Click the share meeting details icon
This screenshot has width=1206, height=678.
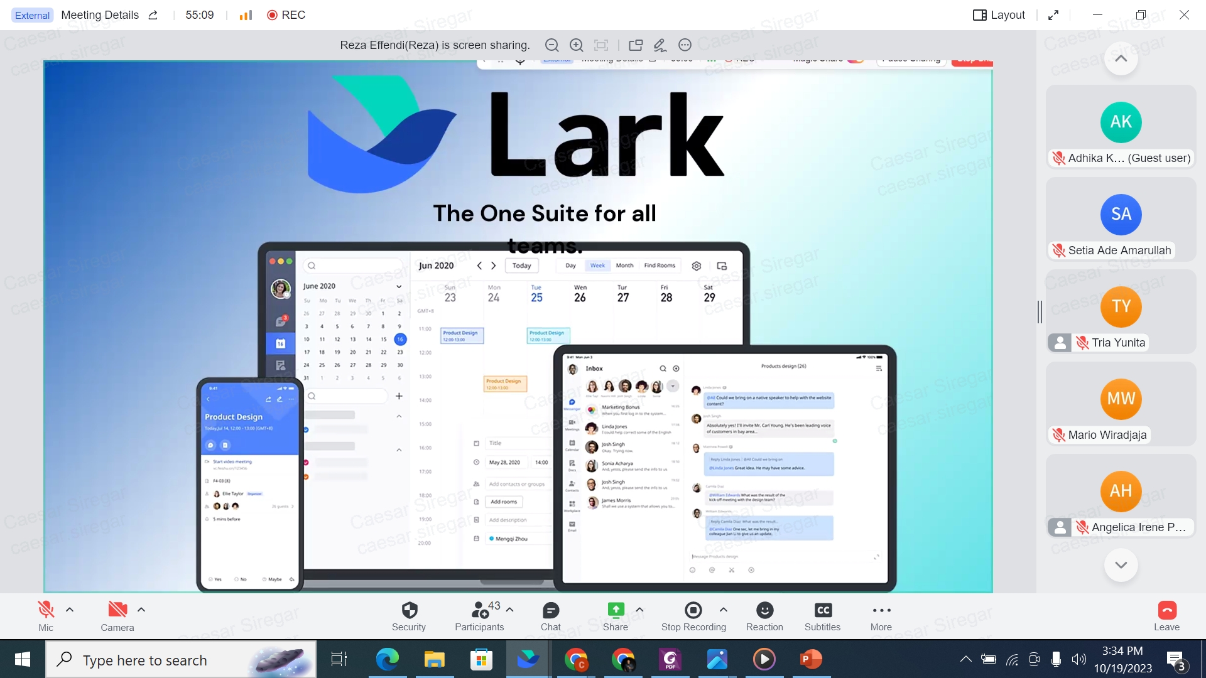[x=153, y=15]
